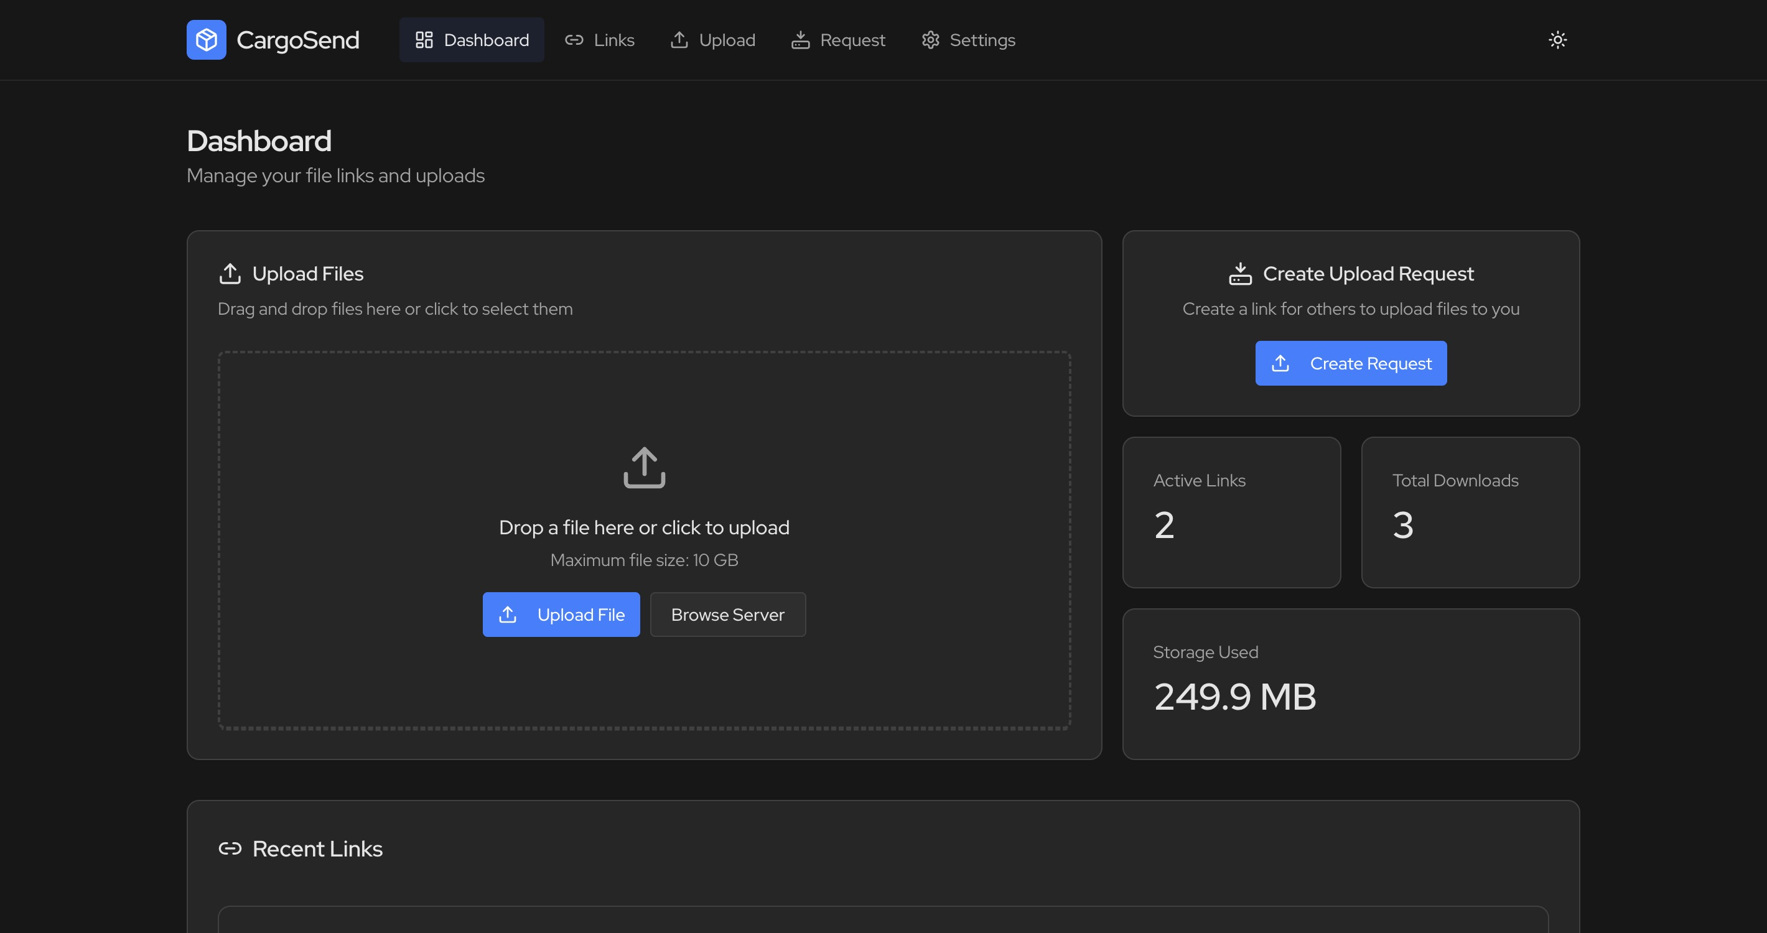Click the CargoSend brand name text

297,40
